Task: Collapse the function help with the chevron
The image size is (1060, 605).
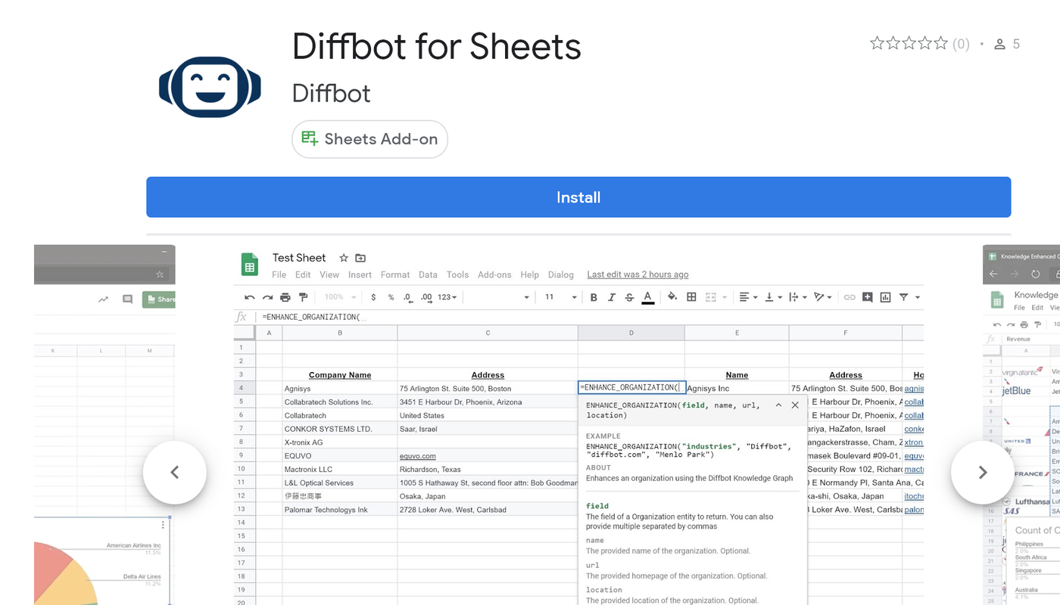Action: (778, 405)
